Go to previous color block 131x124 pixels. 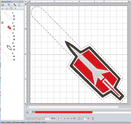point(80,118)
